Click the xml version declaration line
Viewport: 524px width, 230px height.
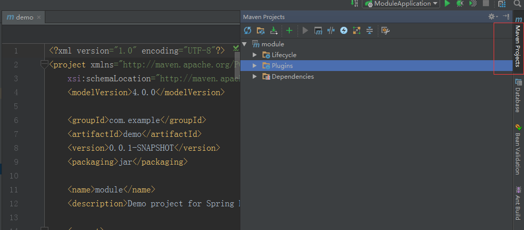(x=137, y=51)
